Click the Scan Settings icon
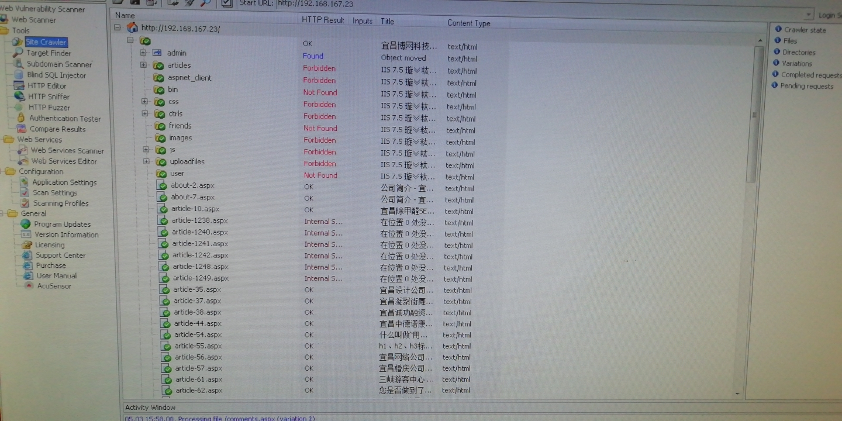The height and width of the screenshot is (421, 842). 25,192
